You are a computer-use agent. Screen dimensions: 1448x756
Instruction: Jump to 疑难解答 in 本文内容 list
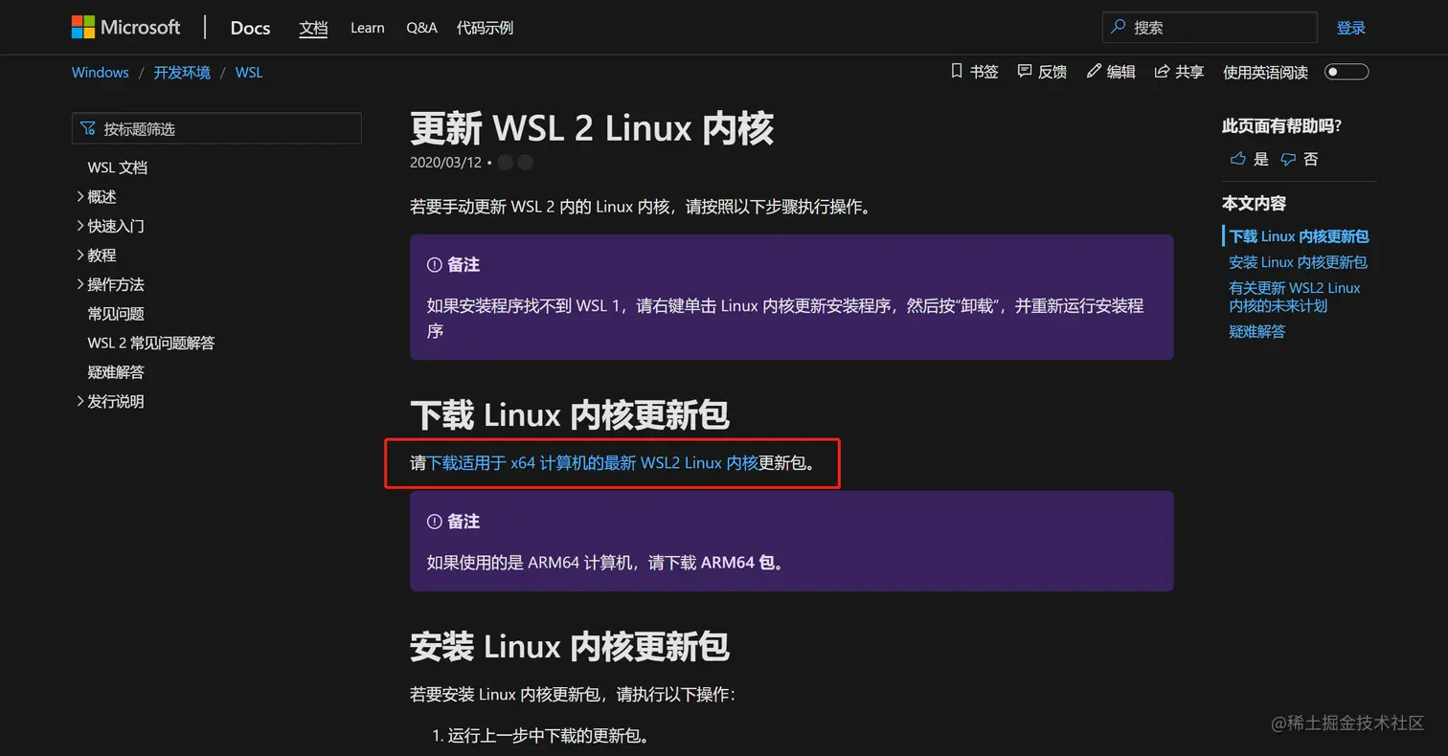1257,332
